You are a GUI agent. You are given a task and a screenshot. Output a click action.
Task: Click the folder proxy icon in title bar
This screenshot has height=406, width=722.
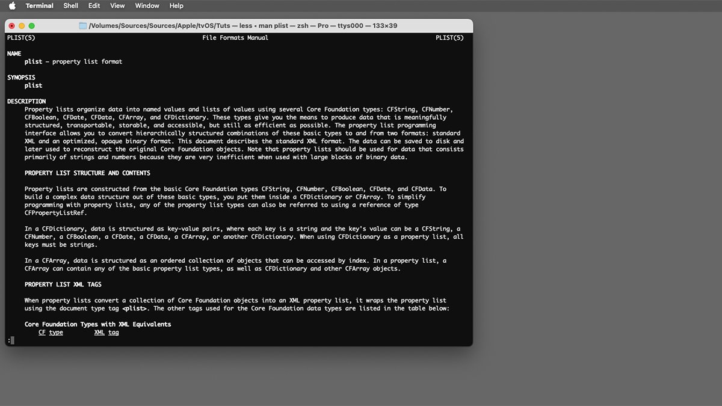pyautogui.click(x=83, y=26)
